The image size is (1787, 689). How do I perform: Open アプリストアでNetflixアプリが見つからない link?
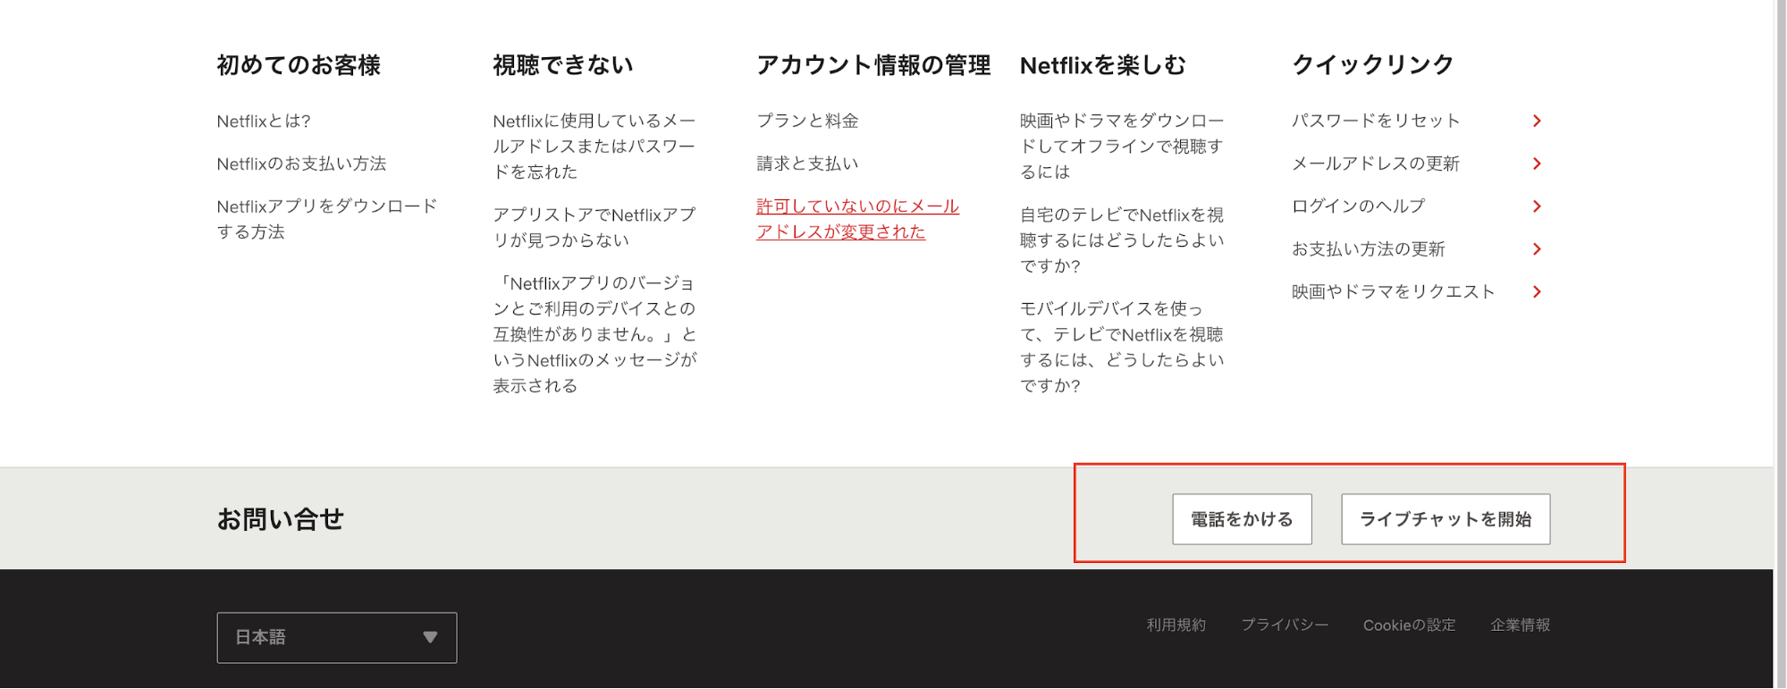tap(594, 227)
